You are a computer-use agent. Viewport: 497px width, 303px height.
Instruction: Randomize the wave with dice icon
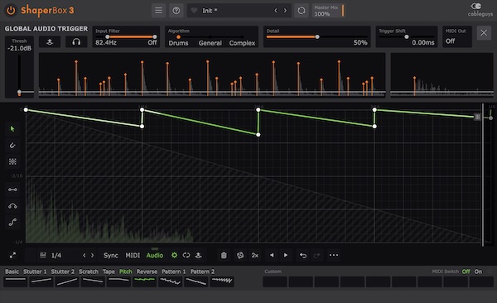(x=240, y=255)
